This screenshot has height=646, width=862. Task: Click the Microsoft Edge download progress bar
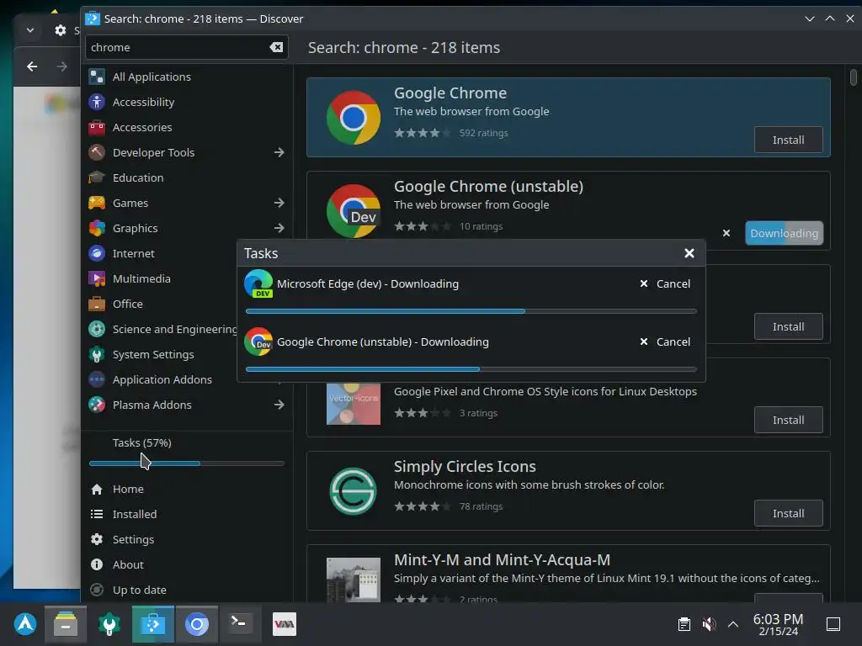click(471, 311)
